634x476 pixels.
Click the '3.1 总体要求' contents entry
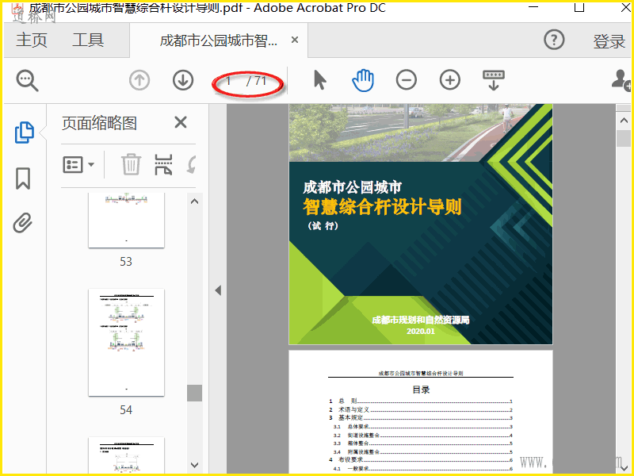point(422,427)
